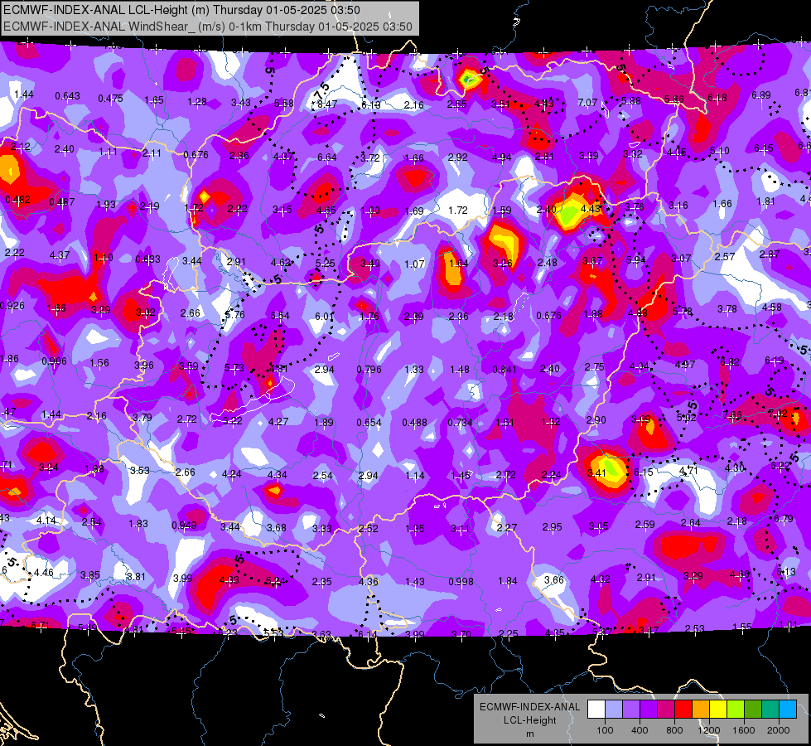Viewport: 811px width, 746px height.
Task: Click the legend scale label 400
Action: click(640, 730)
